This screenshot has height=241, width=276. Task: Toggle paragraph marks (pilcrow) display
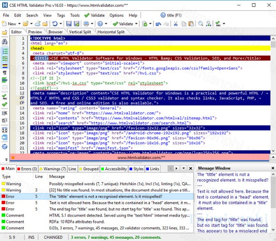tap(5, 73)
